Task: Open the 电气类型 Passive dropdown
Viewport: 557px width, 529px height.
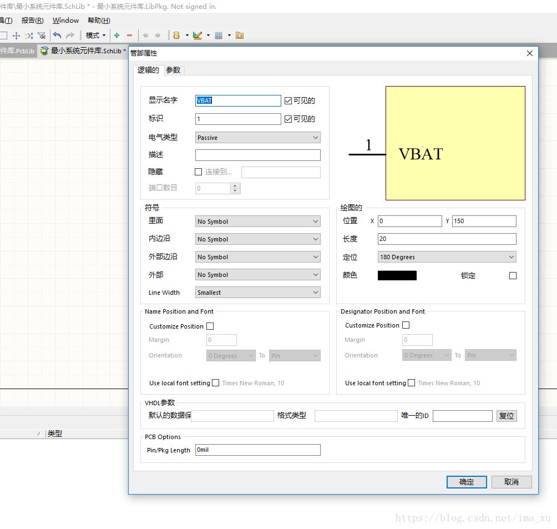Action: point(258,138)
